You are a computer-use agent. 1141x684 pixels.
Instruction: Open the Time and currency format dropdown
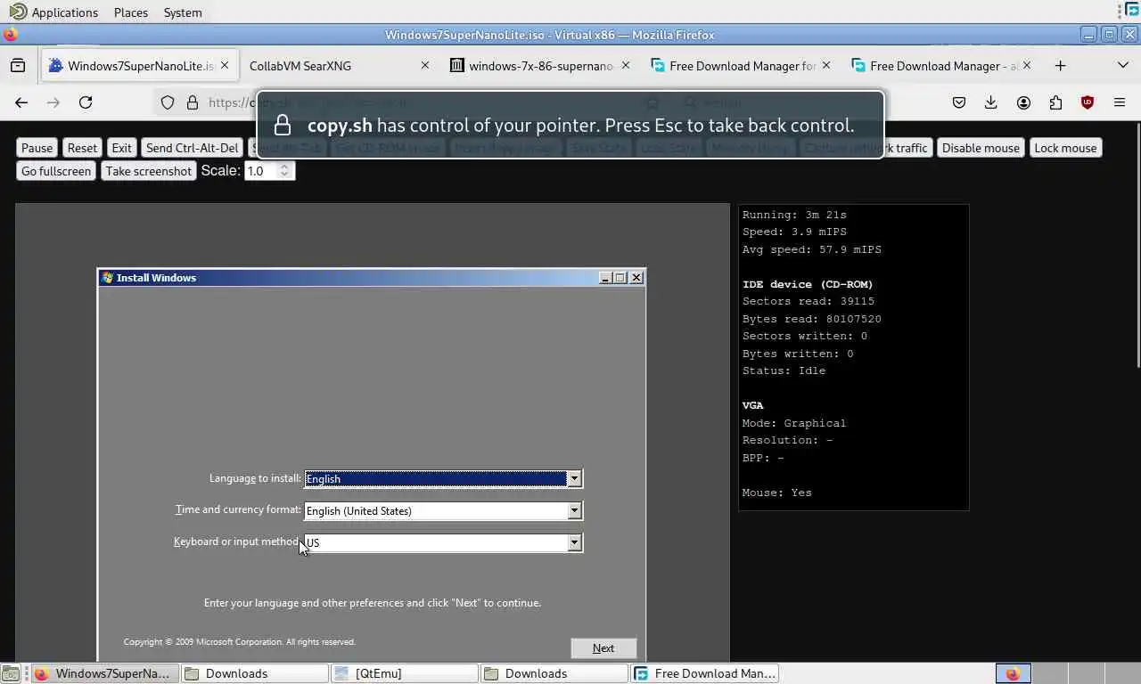point(574,511)
